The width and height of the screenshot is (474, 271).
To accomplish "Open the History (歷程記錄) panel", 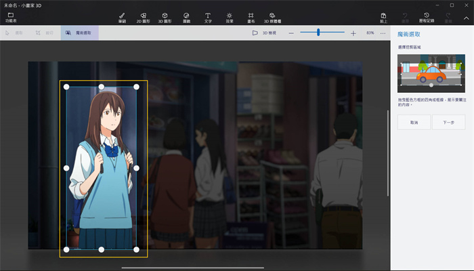I will point(427,17).
